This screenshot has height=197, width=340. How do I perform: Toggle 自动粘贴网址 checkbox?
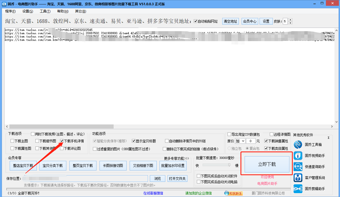(196, 21)
